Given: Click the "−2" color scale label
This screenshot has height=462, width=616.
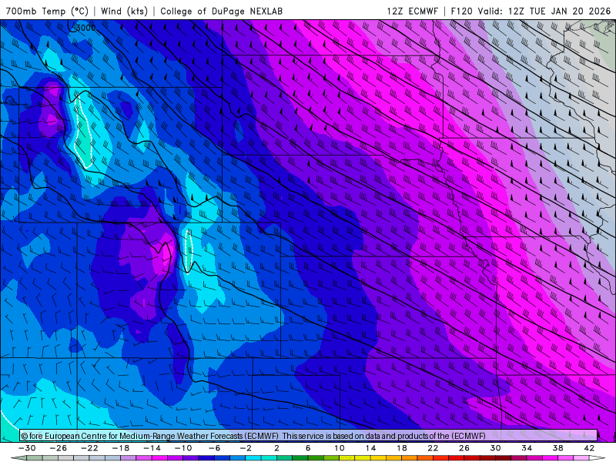Looking at the screenshot, I should (246, 448).
